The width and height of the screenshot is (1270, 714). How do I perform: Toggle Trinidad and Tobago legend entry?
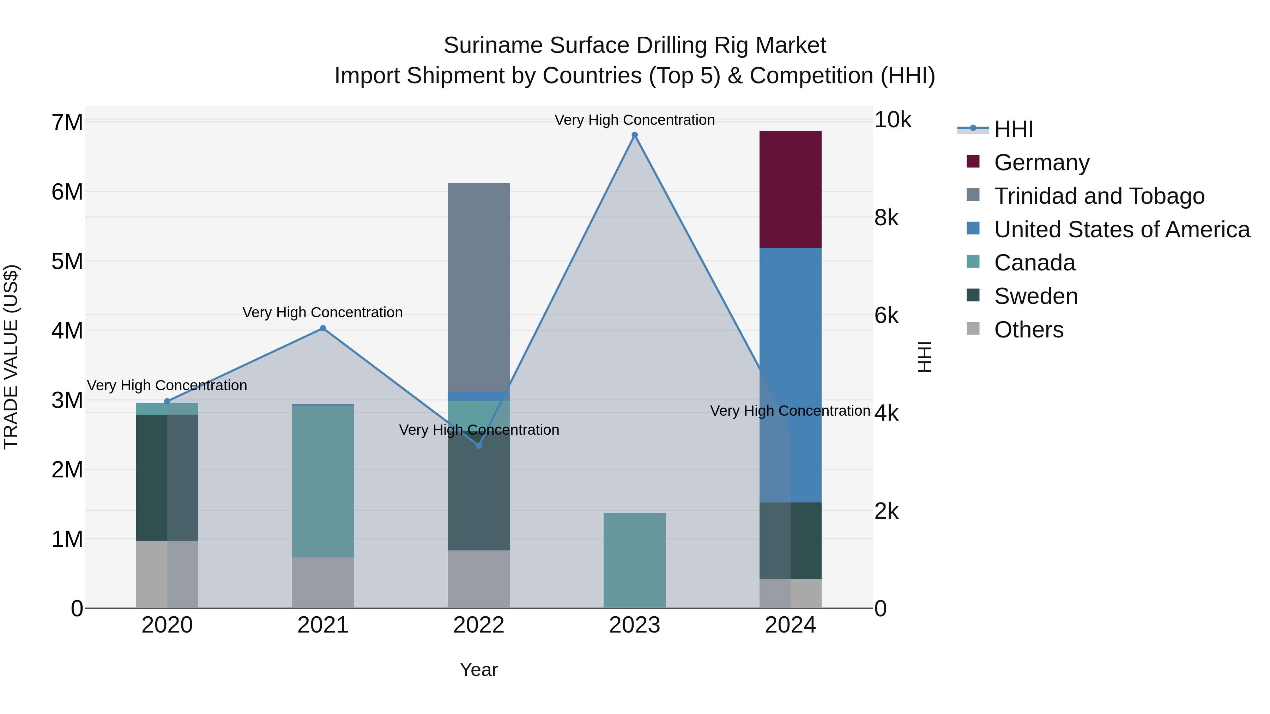point(1085,196)
